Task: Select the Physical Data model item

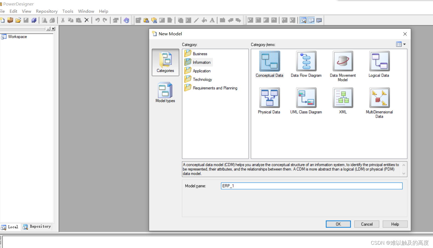Action: [269, 101]
